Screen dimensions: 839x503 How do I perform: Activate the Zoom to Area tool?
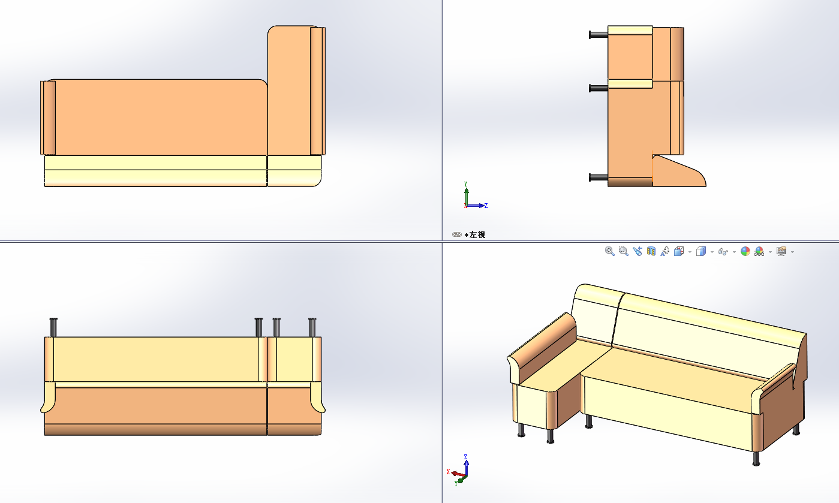click(624, 252)
